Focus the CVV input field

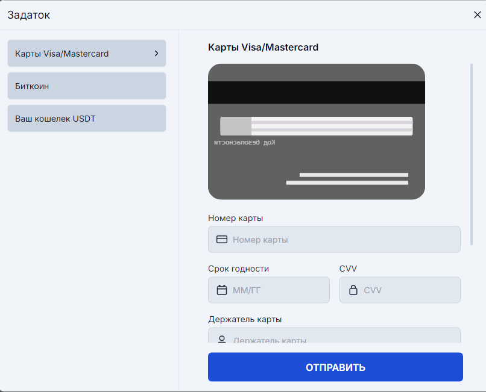400,290
